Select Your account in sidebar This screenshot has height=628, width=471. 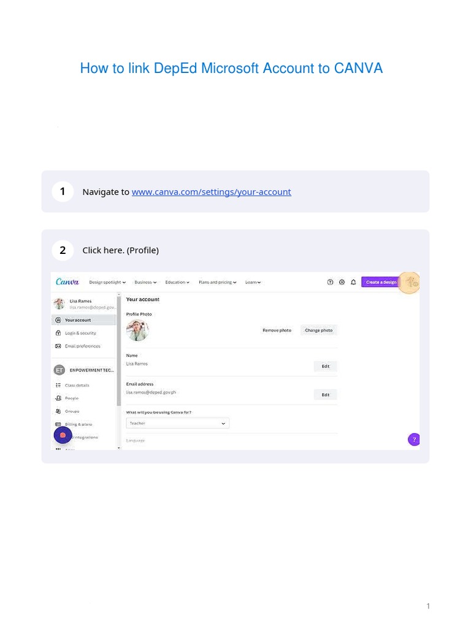click(78, 320)
